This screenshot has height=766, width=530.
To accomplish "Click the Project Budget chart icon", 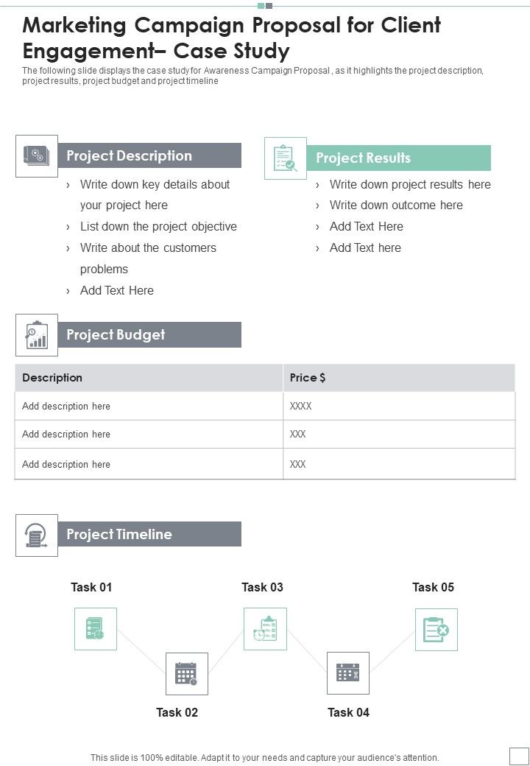I will 36,334.
